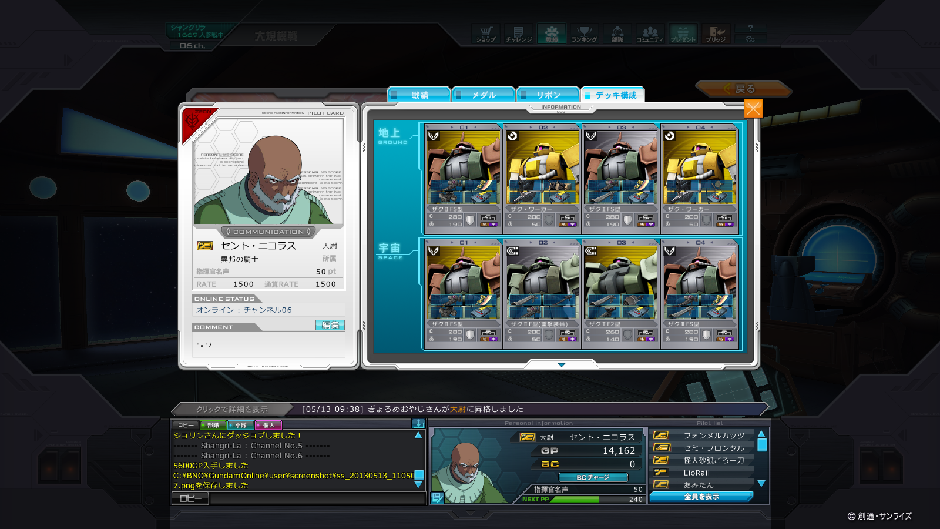Click the shield icon on Space slot 04 card
940x529 pixels.
click(706, 335)
